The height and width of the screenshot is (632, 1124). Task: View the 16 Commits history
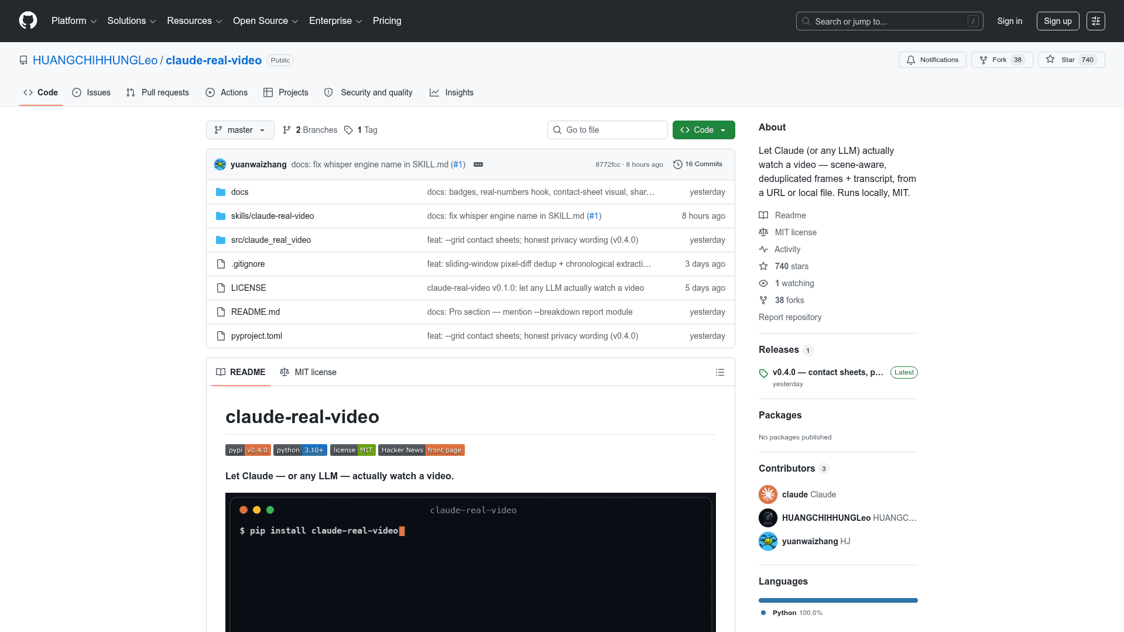coord(698,164)
